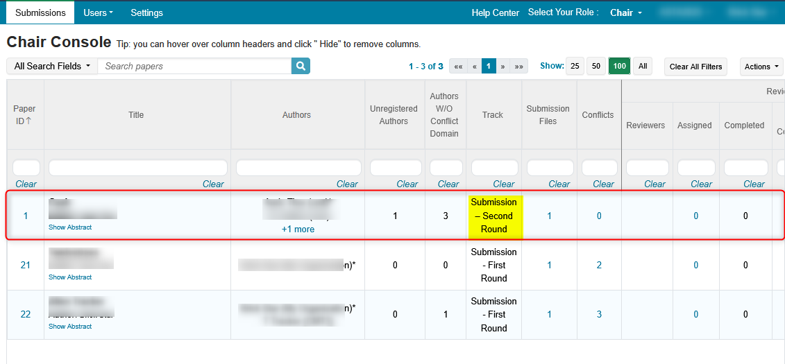Open the Submissions tab
The image size is (785, 364).
(40, 13)
